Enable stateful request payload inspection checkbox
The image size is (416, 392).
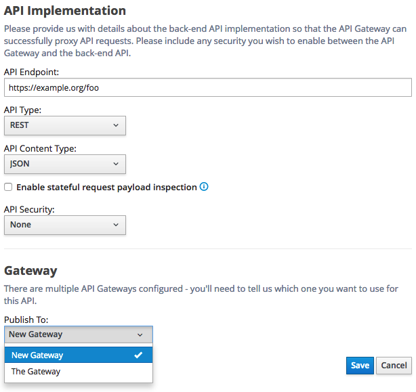tap(8, 187)
